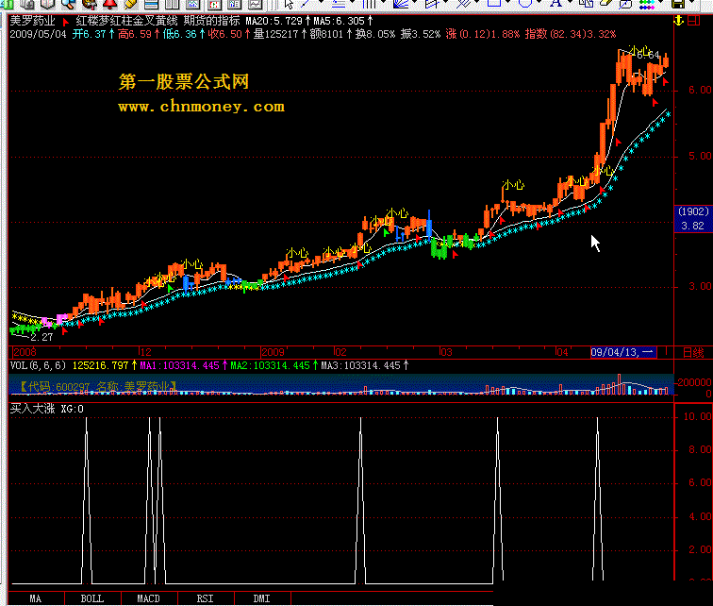Open the color palette dots icon
This screenshot has height=606, width=713.
click(646, 4)
